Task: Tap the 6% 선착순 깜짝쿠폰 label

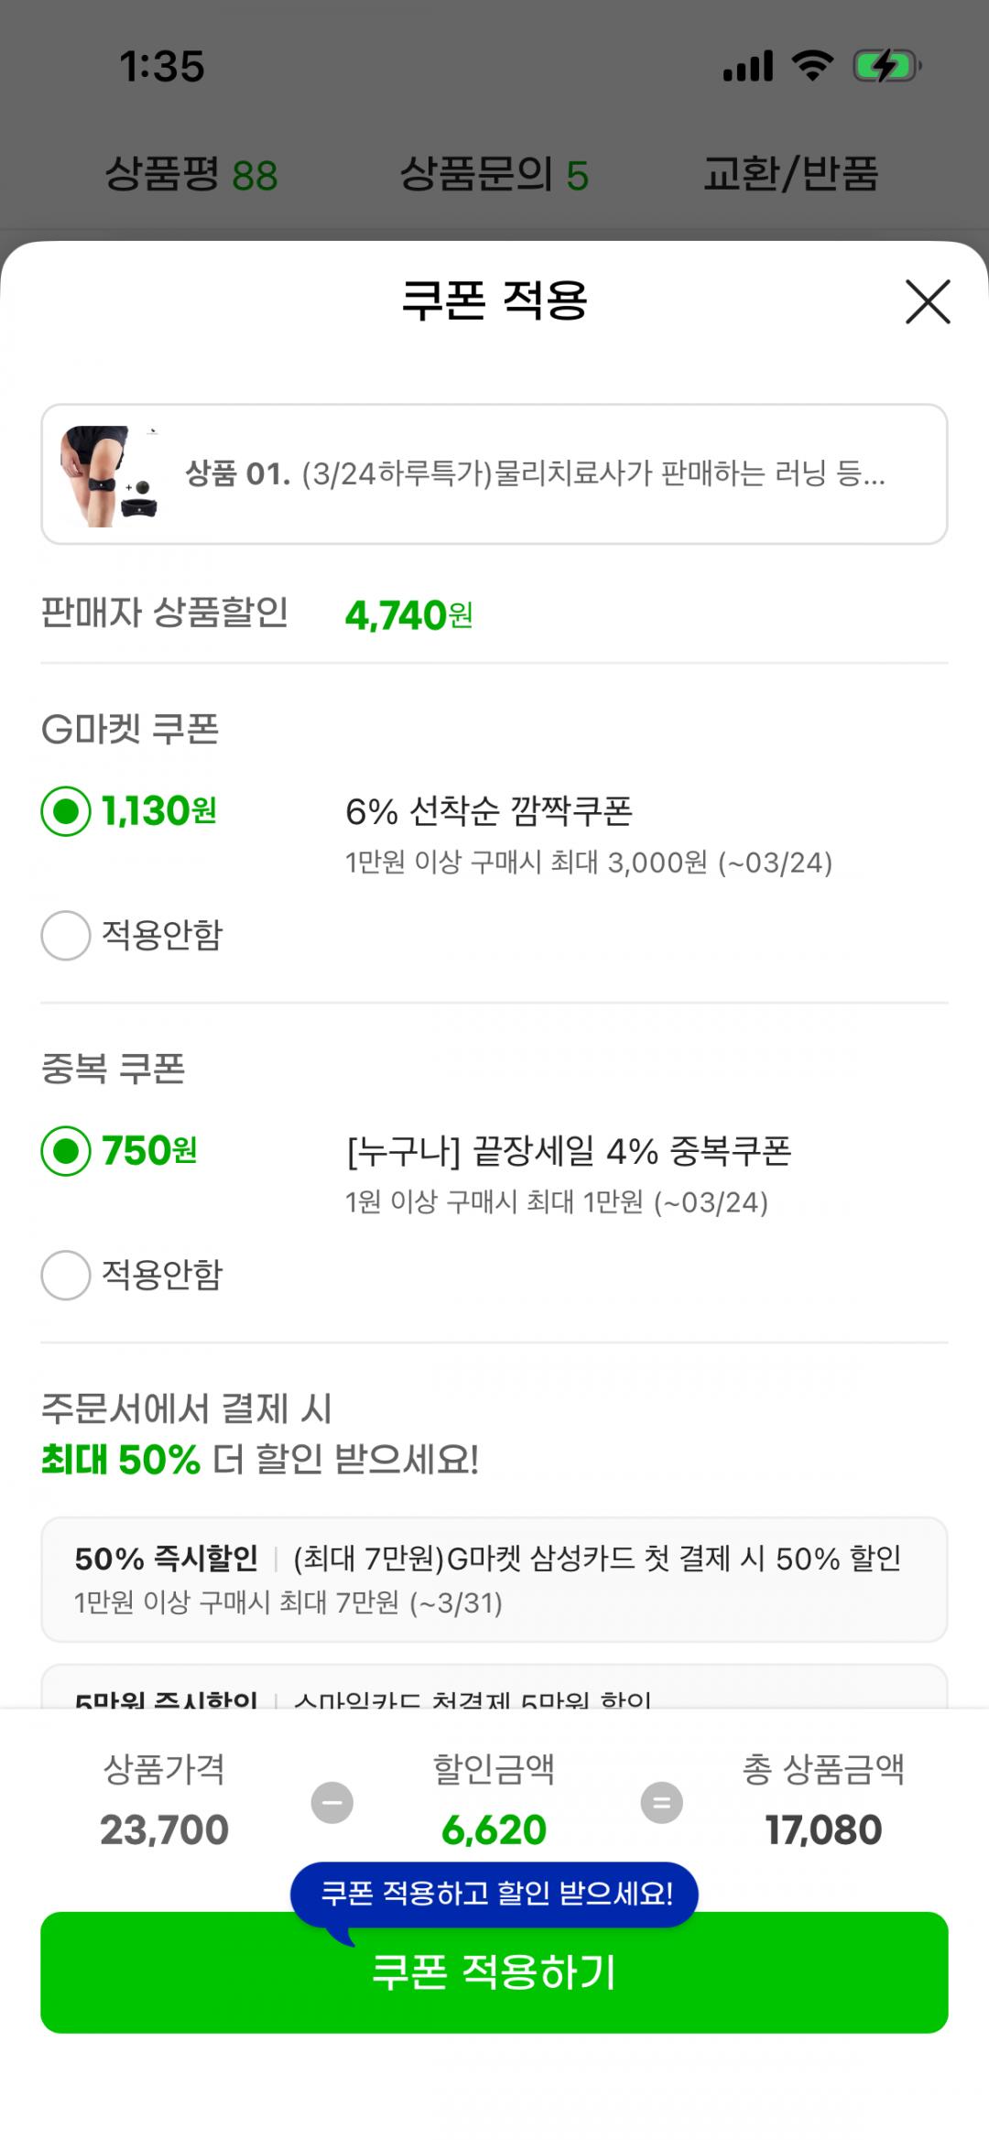Action: [x=489, y=811]
